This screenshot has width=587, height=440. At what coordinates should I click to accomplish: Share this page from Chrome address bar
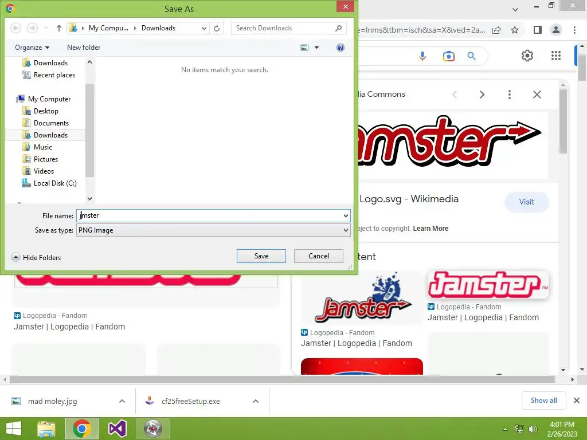point(496,30)
